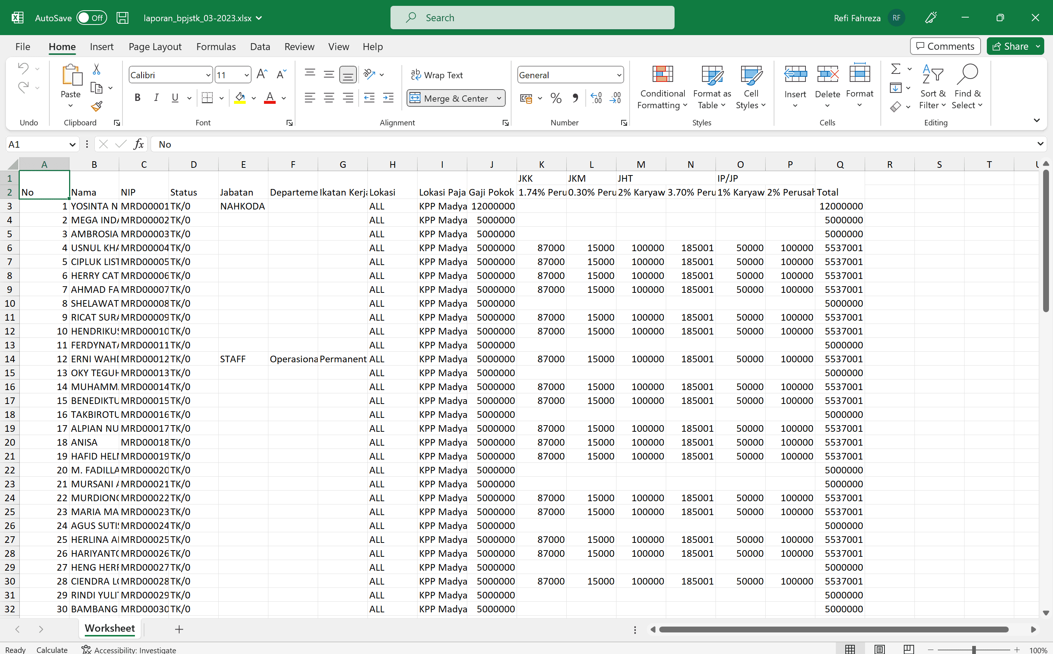This screenshot has width=1053, height=654.
Task: Switch to Page Layout view in status bar
Action: (x=879, y=649)
